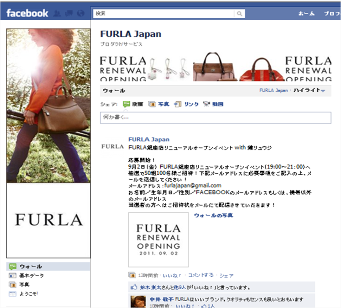Click the furlajapan@gmail.com email link
The image size is (341, 308).
tap(193, 185)
